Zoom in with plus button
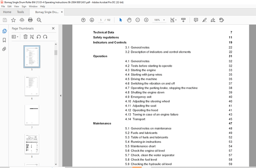Screen dimensions: 256x168 (146, 20)
